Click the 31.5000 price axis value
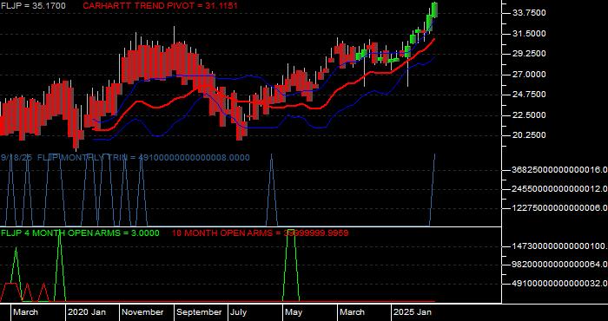The width and height of the screenshot is (608, 321). click(529, 34)
